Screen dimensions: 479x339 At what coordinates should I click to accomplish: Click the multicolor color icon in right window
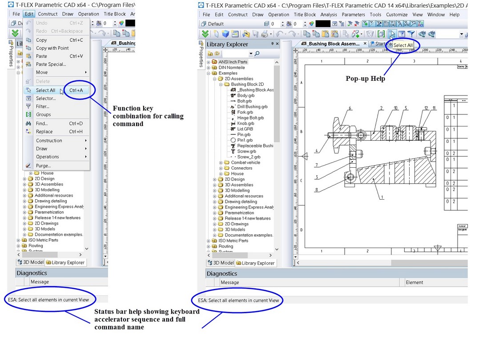(312, 24)
